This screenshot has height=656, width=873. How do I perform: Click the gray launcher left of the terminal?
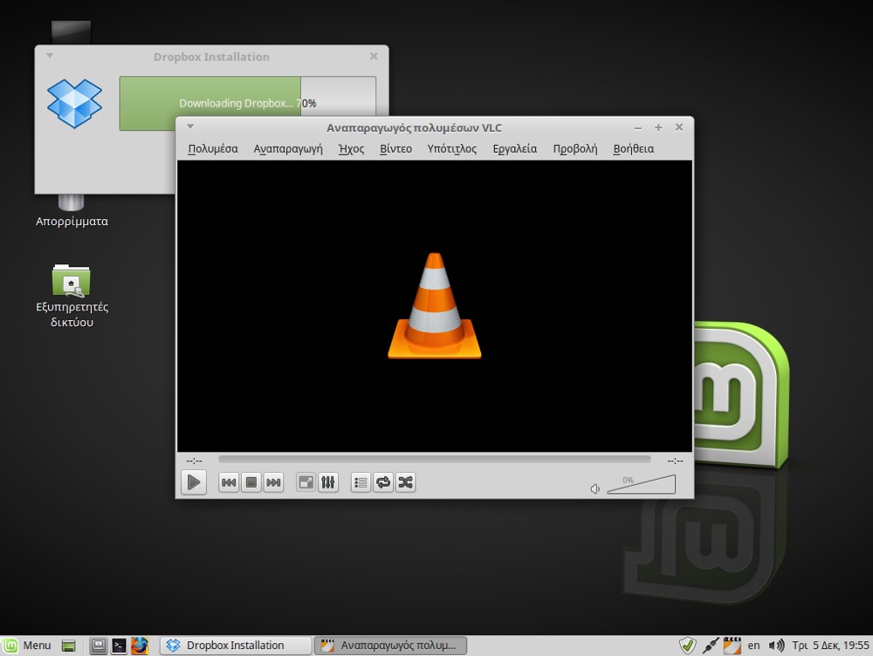coord(98,646)
